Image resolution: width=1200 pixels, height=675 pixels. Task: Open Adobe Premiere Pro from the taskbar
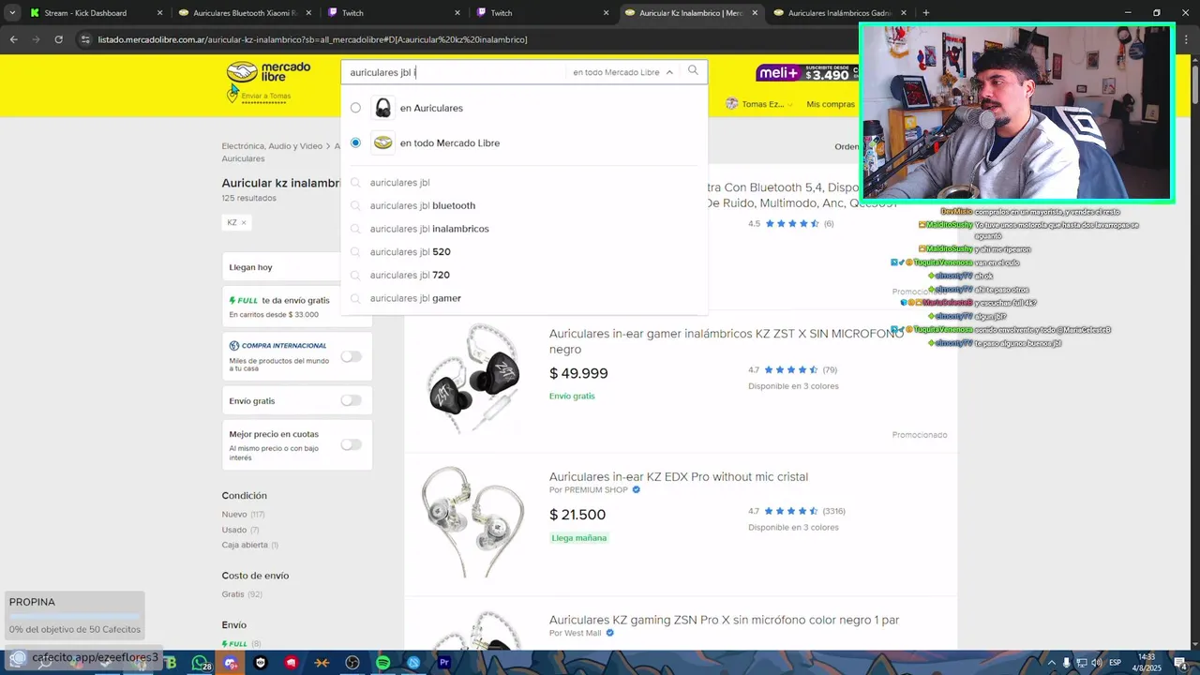[444, 663]
